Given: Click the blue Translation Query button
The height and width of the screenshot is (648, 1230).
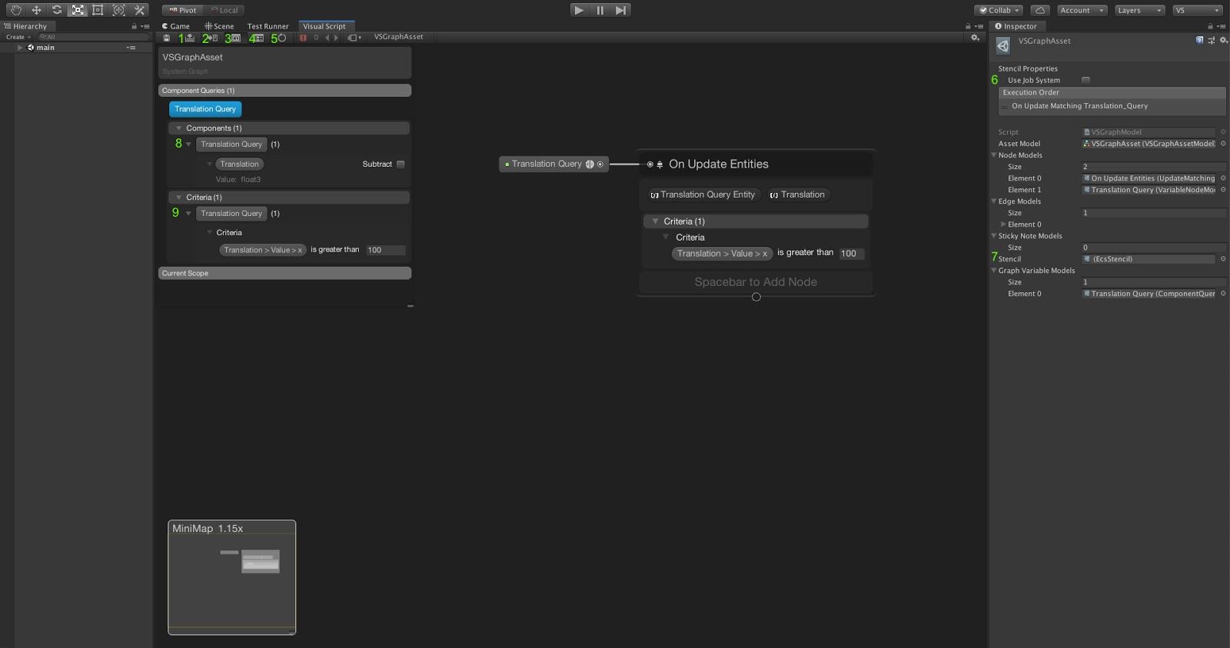Looking at the screenshot, I should (x=205, y=109).
